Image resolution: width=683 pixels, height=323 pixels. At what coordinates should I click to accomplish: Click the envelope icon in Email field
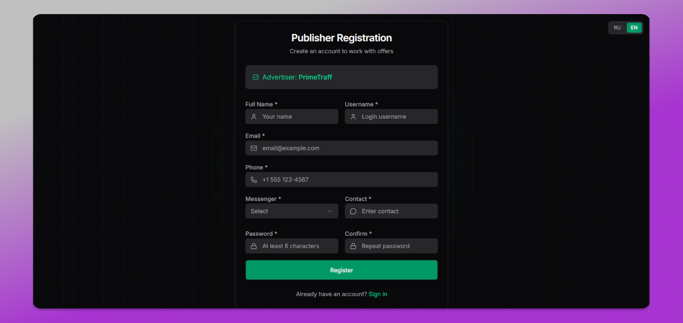pyautogui.click(x=254, y=148)
